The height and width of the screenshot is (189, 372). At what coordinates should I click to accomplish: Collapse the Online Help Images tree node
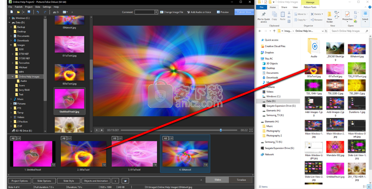pos(12,77)
